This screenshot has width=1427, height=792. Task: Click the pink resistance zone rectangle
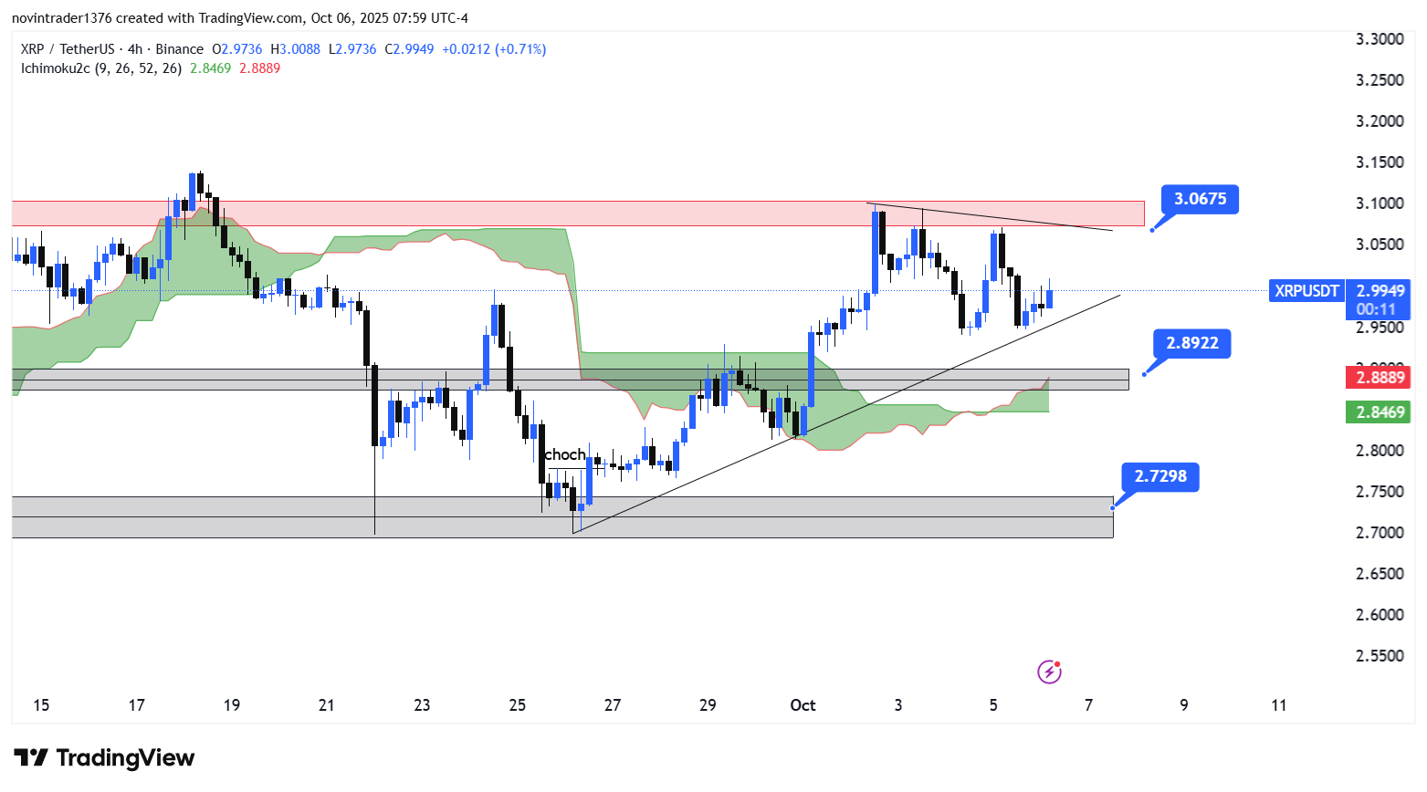point(548,214)
